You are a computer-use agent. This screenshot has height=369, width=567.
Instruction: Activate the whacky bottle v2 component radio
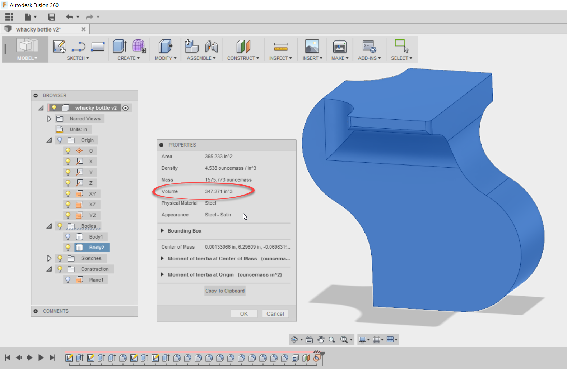coord(125,108)
